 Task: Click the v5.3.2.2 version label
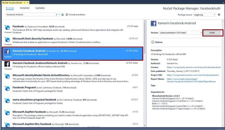(134, 99)
